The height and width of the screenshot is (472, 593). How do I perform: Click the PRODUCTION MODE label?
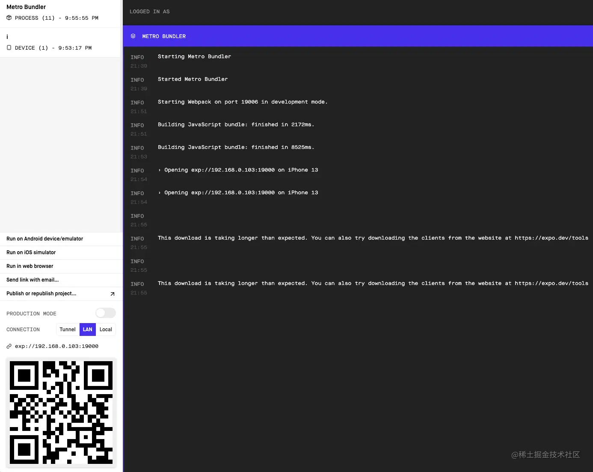click(31, 314)
